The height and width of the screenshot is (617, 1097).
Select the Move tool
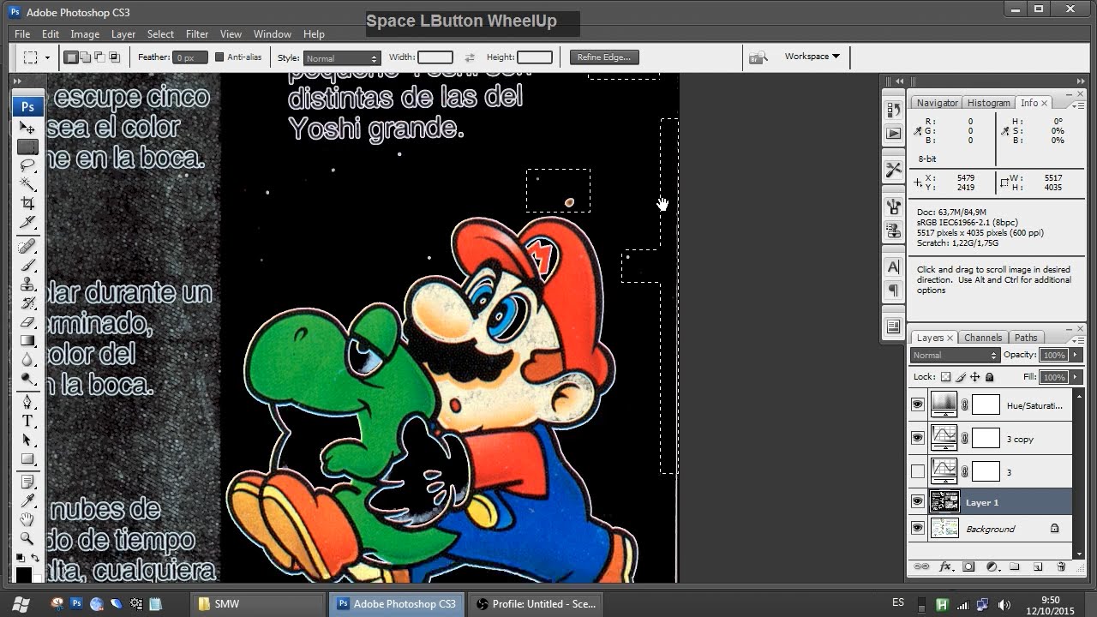click(x=27, y=128)
